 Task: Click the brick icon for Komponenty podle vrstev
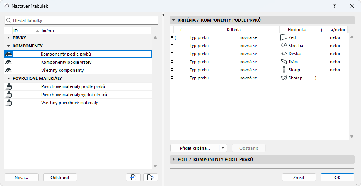coord(9,62)
